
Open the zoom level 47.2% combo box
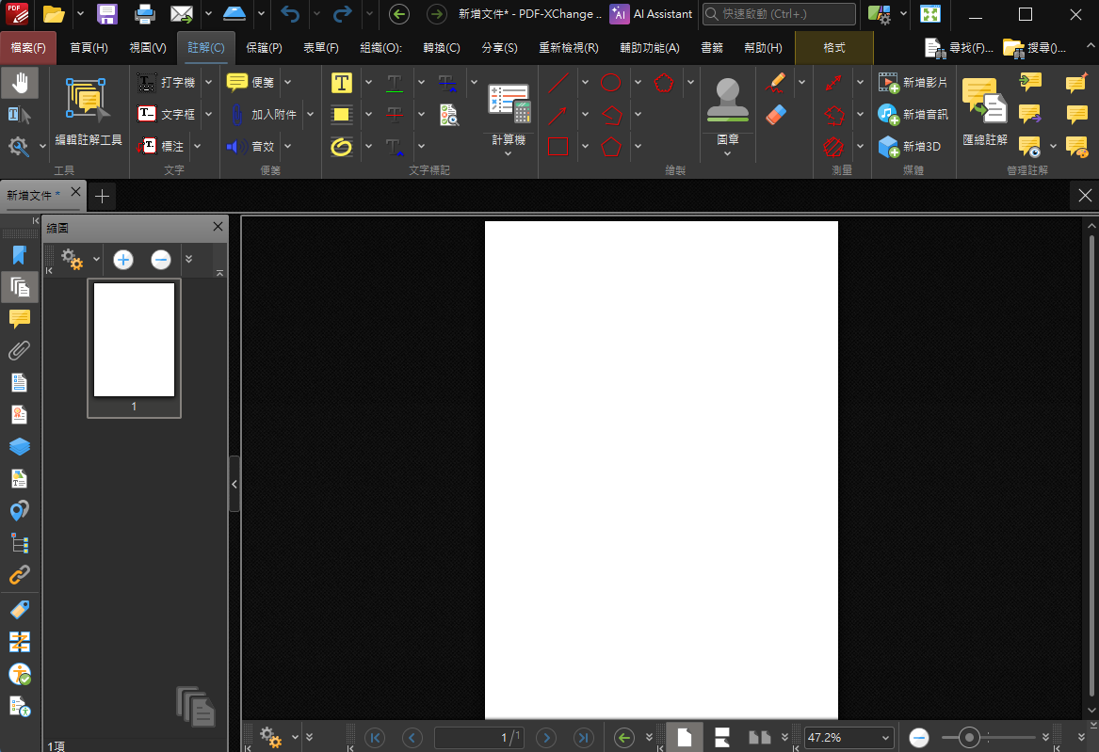tap(848, 737)
